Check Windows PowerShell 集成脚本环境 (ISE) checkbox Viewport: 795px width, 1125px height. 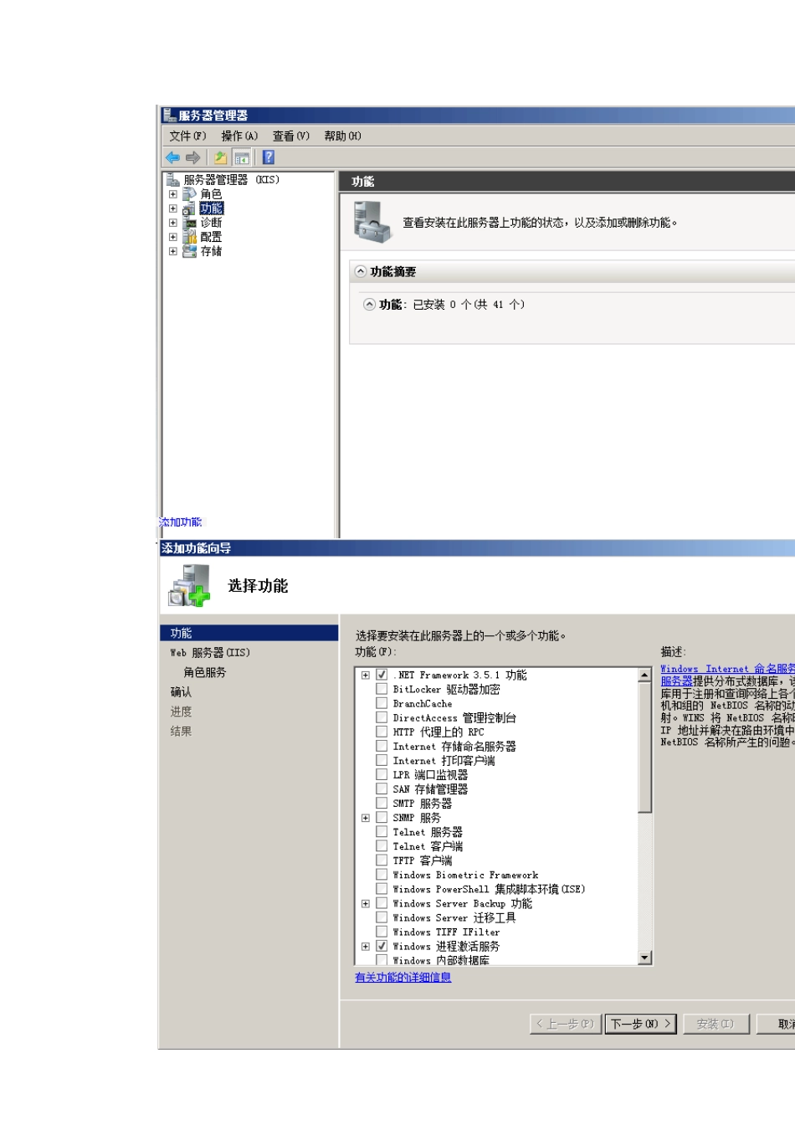(x=382, y=889)
